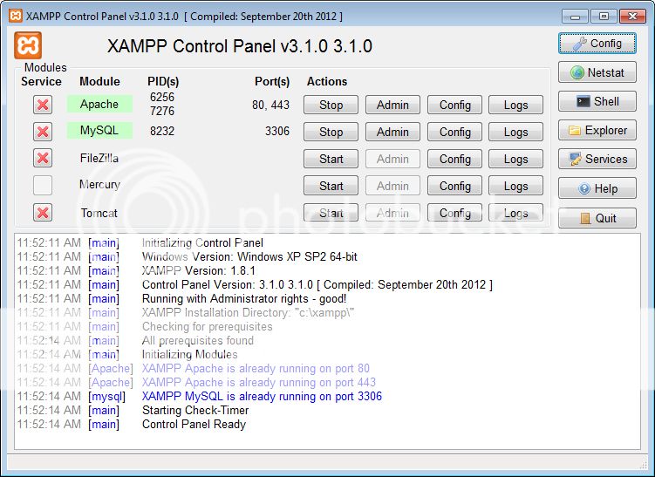Viewport: 655px width, 477px height.
Task: Click MySQL PID 8232
Action: click(x=162, y=131)
